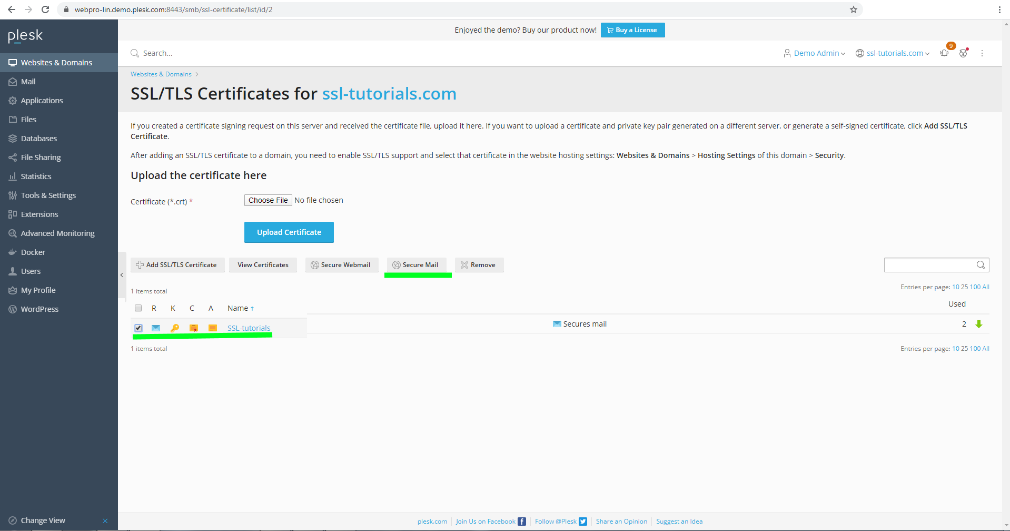
Task: Open Share an Opinion footer link
Action: 621,522
